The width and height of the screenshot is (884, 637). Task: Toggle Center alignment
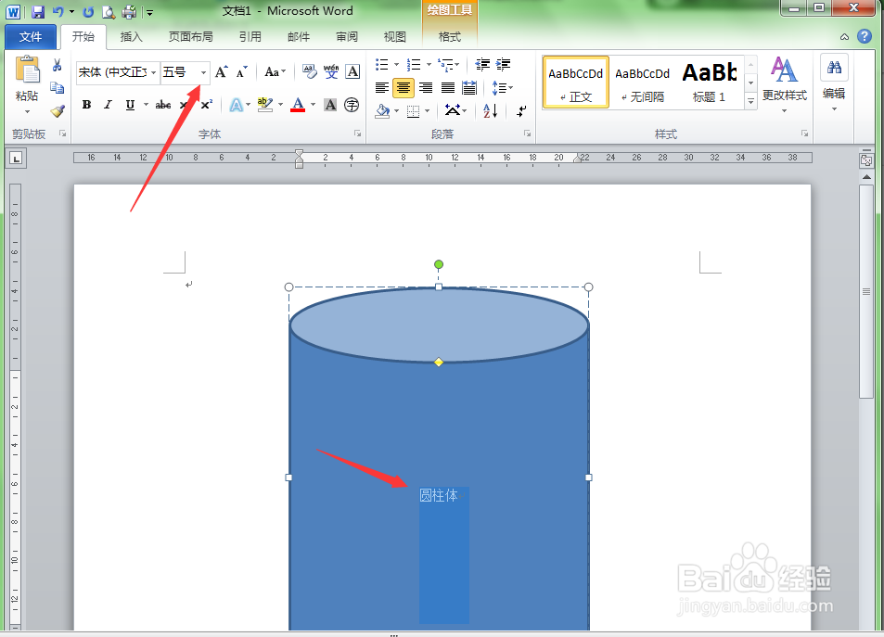[x=404, y=88]
